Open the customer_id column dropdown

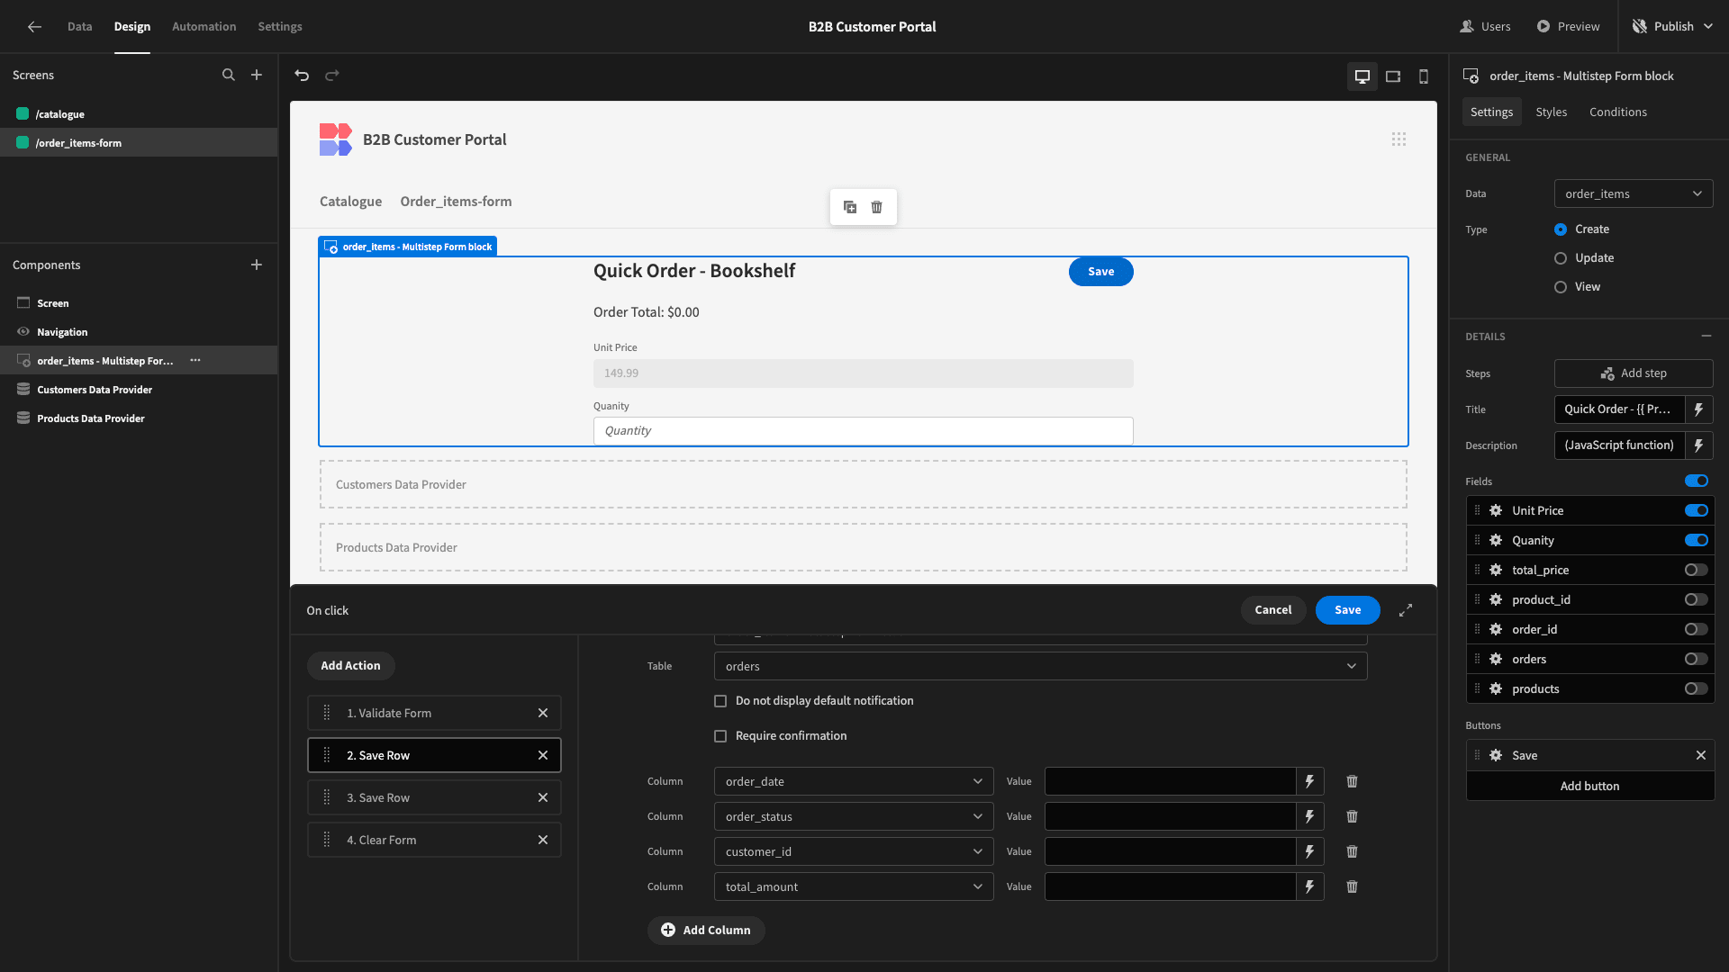pyautogui.click(x=854, y=851)
